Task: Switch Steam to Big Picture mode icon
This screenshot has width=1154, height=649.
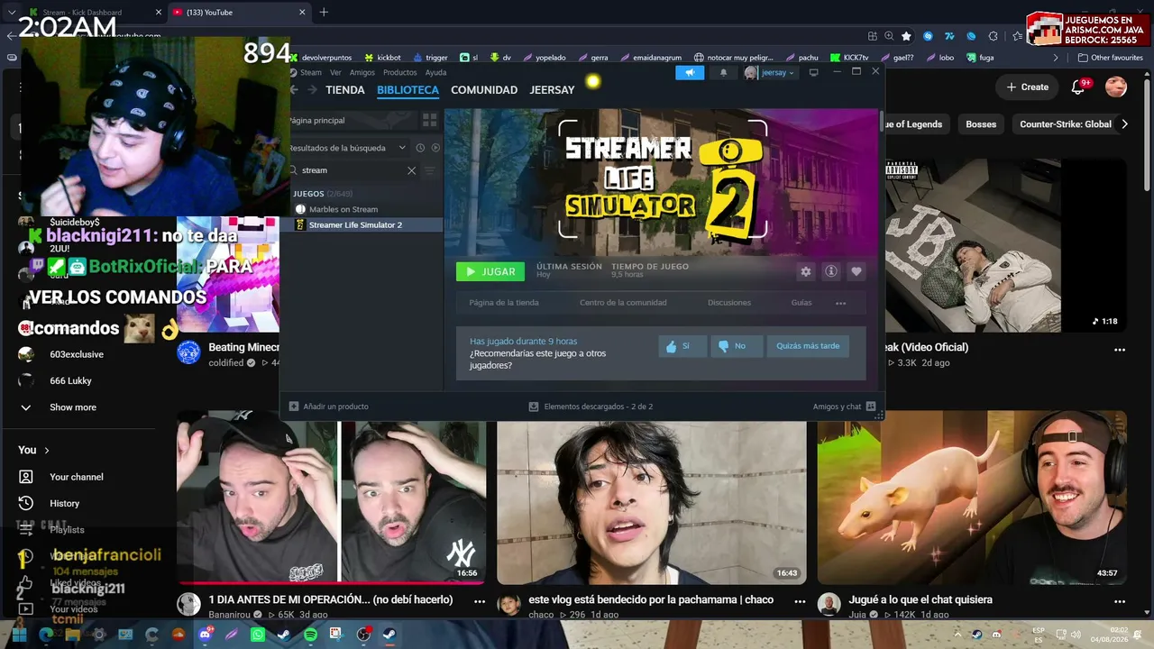Action: point(813,72)
